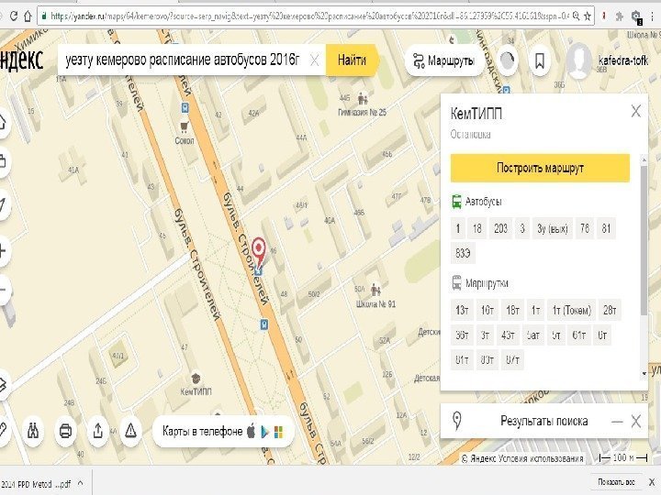Close the КемТИПП stop card
This screenshot has width=661, height=495.
[x=635, y=112]
